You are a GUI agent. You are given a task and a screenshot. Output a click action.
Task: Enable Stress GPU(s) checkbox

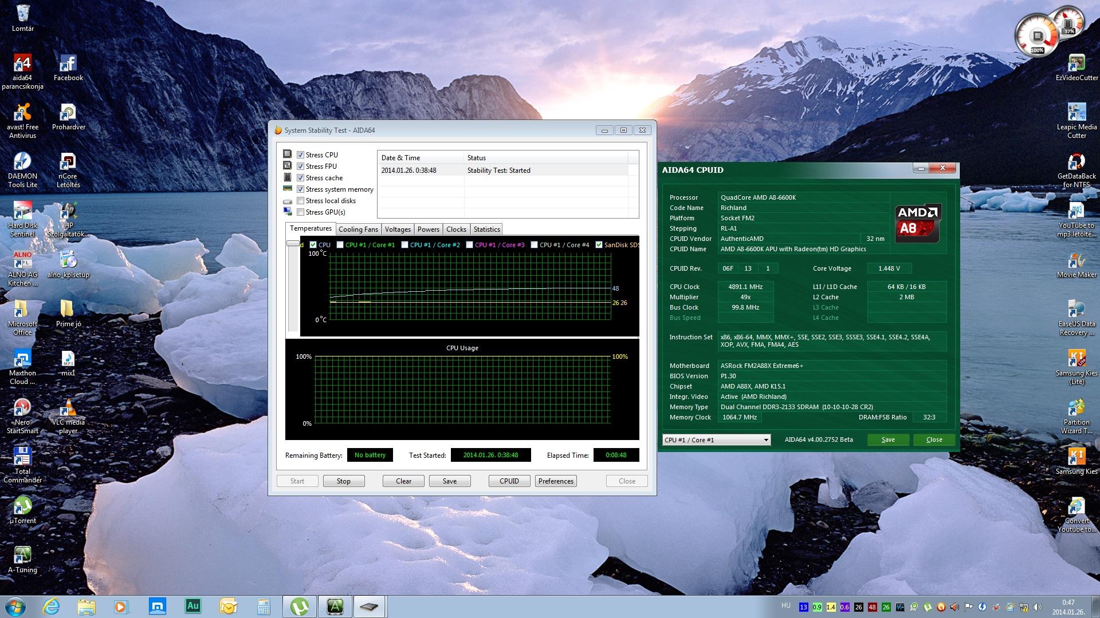[x=300, y=212]
